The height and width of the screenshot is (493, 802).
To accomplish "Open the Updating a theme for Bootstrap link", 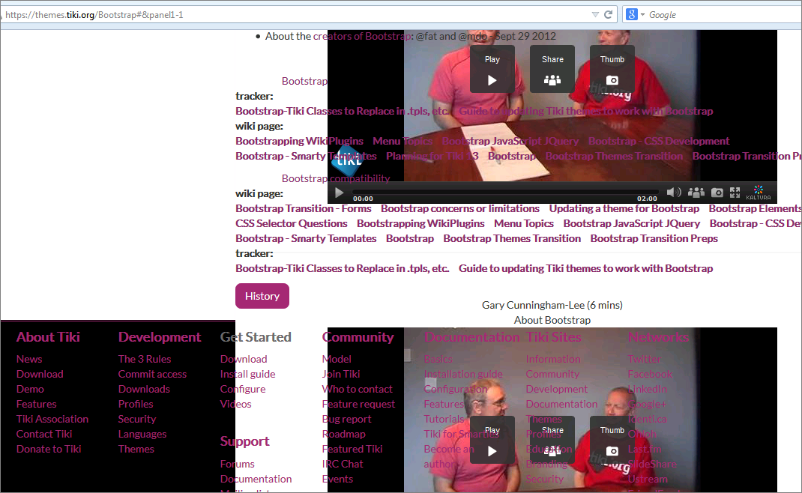I will click(x=624, y=208).
